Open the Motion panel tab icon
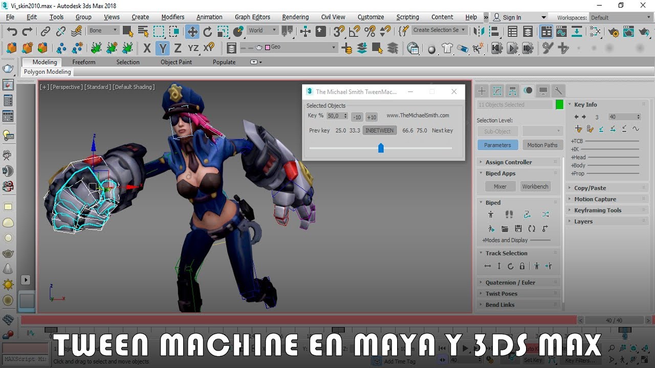Image resolution: width=655 pixels, height=368 pixels. pos(528,91)
